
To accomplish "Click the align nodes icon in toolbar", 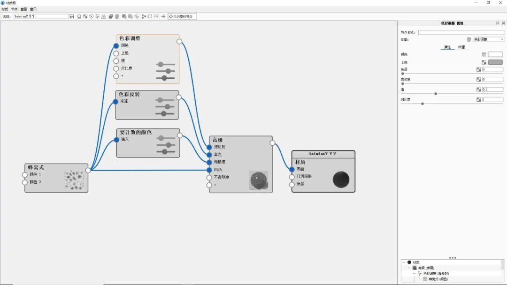I will tap(144, 16).
